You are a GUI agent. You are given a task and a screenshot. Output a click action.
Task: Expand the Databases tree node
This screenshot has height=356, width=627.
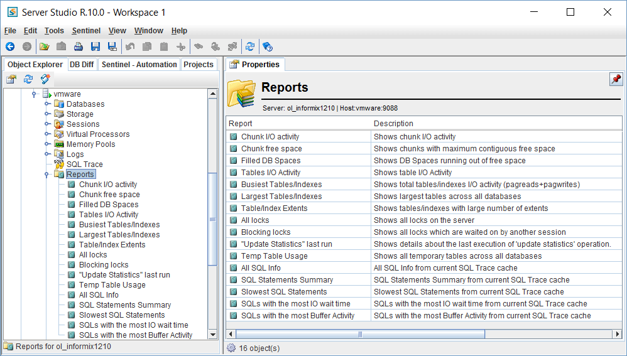click(x=47, y=104)
